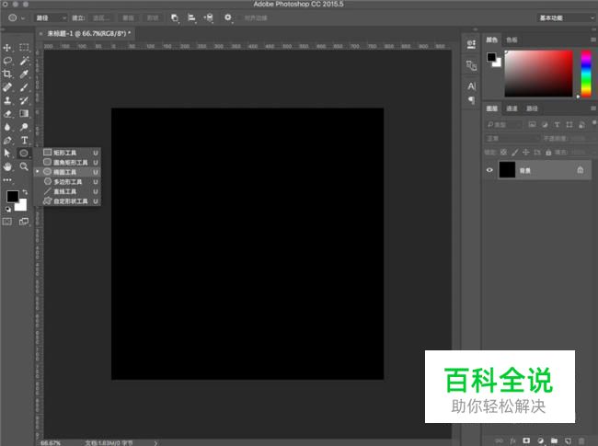Click the hue spectrum slider in color panel
This screenshot has height=446, width=598.
tap(586, 73)
